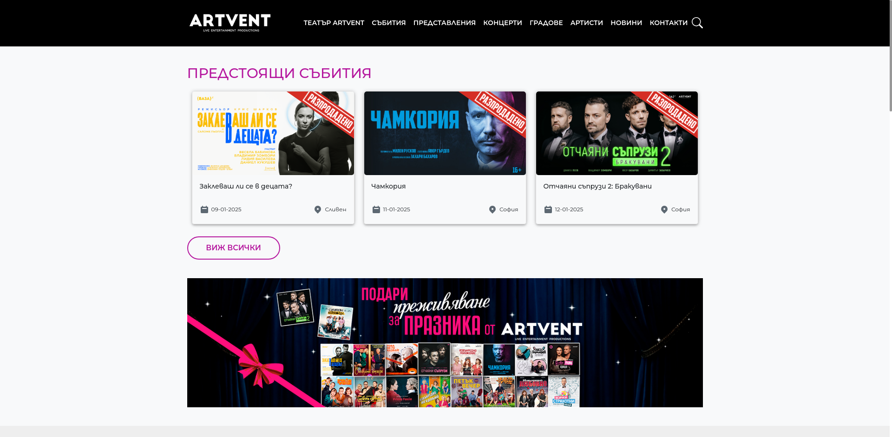Image resolution: width=892 pixels, height=437 pixels.
Task: Open the Заклеваш ли се в децата? title link
Action: [x=246, y=186]
